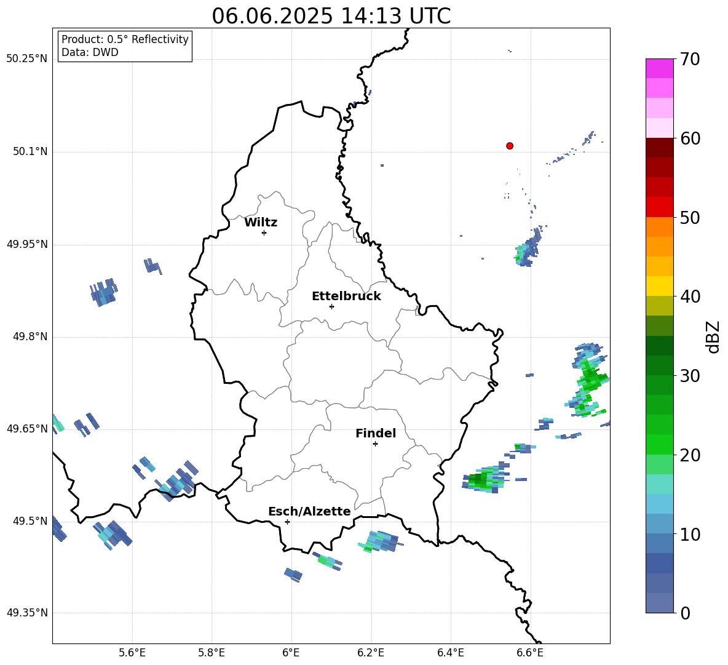Click the 0 tick on colorbar
This screenshot has width=728, height=665.
tap(685, 613)
